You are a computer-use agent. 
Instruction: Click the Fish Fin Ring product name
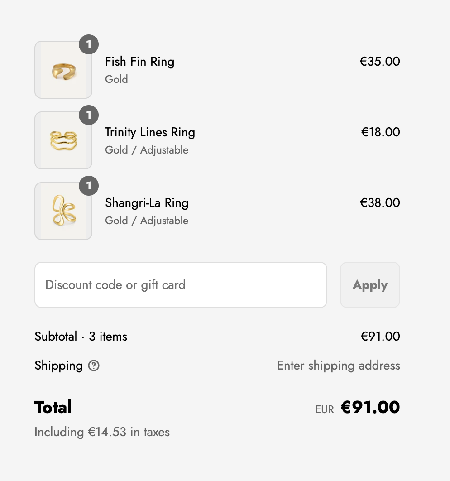pos(139,62)
